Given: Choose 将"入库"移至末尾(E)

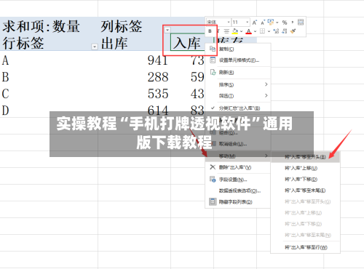Looking at the screenshot, I should 305,190.
